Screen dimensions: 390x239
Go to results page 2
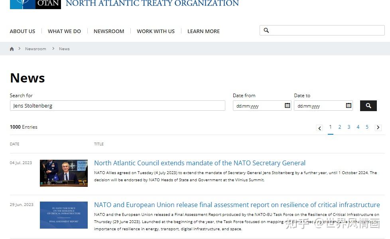tap(339, 127)
